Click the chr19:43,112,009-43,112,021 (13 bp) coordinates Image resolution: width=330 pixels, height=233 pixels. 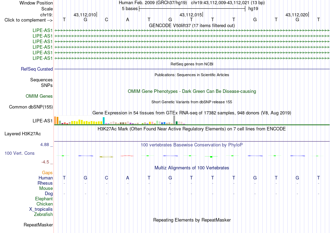pos(228,3)
